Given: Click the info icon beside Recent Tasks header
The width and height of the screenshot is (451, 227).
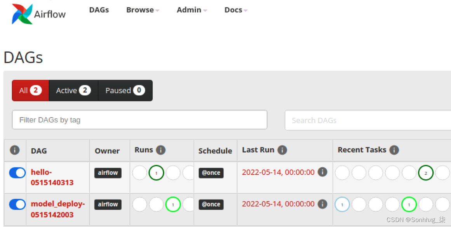Looking at the screenshot, I should 394,150.
